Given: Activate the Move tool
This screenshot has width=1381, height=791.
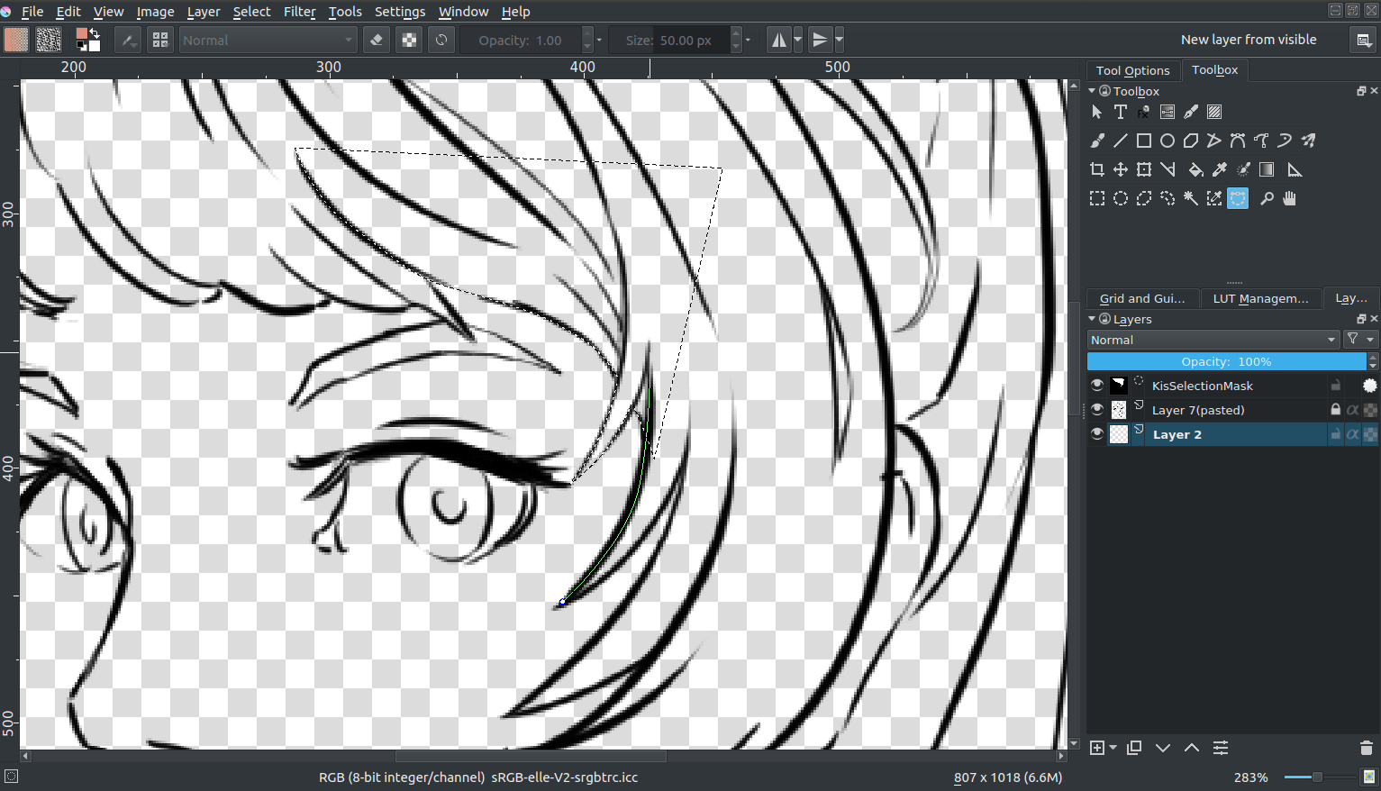Looking at the screenshot, I should point(1121,169).
